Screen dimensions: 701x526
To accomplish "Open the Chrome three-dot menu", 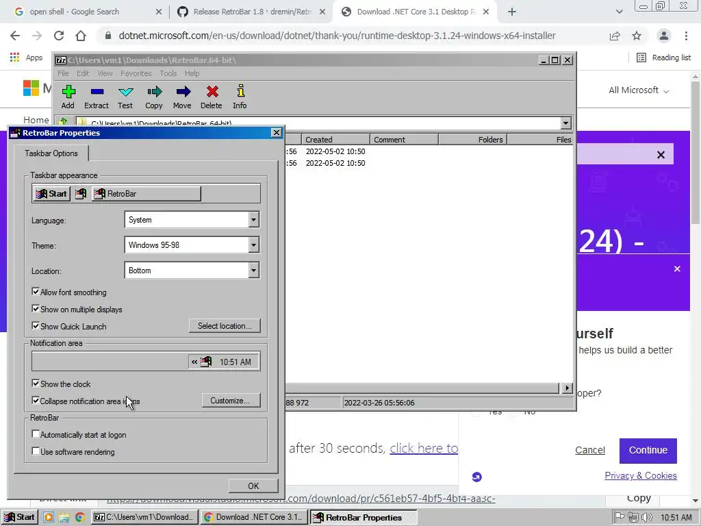I will click(x=686, y=36).
